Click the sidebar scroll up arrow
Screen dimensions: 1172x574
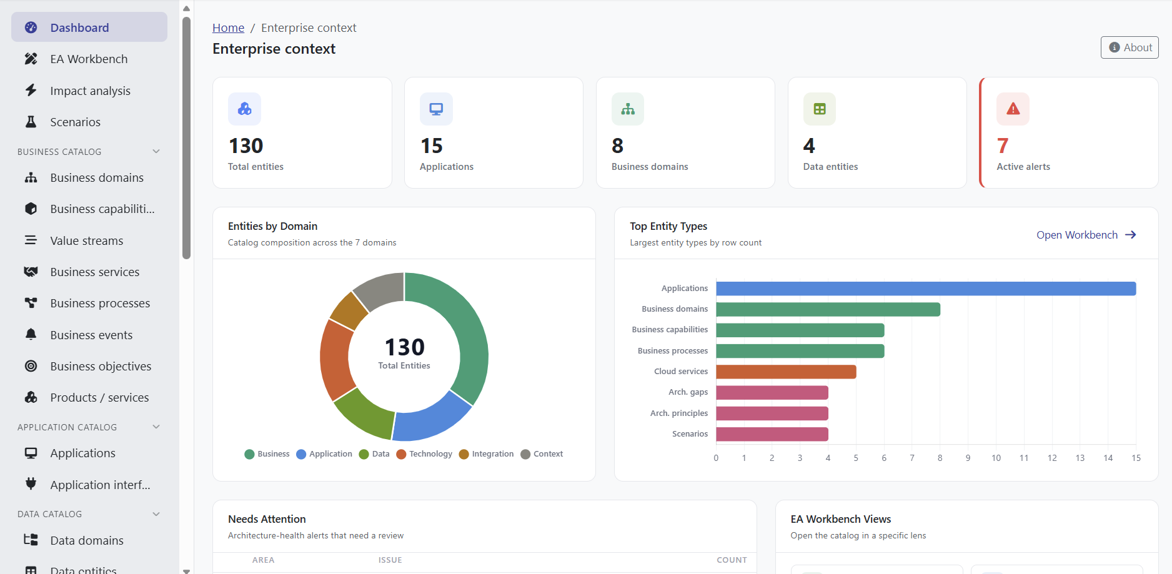click(x=186, y=8)
